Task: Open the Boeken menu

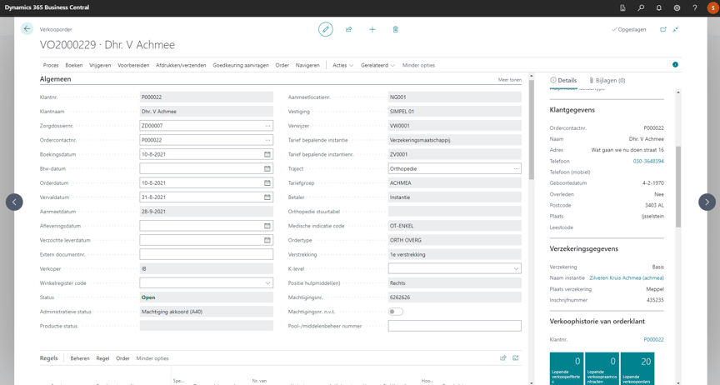Action: coord(74,65)
